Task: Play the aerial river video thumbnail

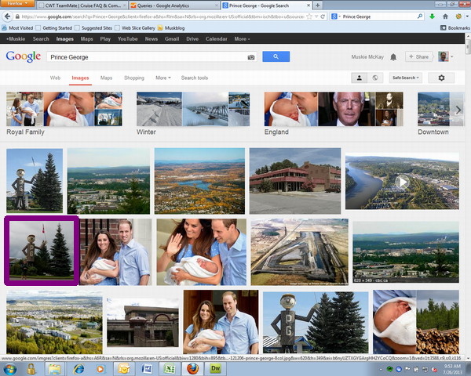Action: tap(402, 182)
